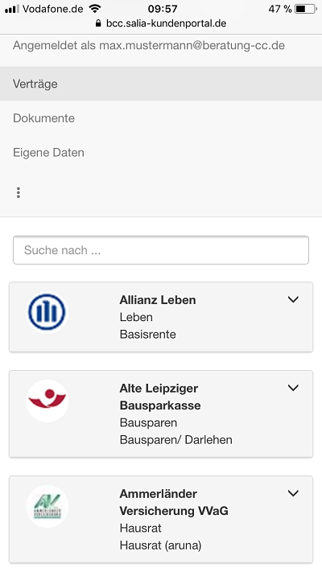
Task: Open the Dokumente menu item
Action: pos(161,118)
